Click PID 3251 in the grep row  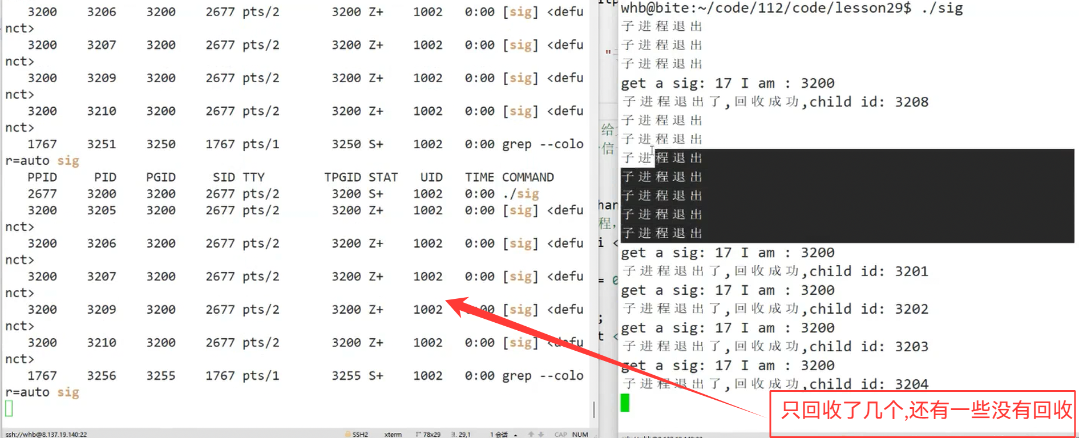(x=102, y=144)
